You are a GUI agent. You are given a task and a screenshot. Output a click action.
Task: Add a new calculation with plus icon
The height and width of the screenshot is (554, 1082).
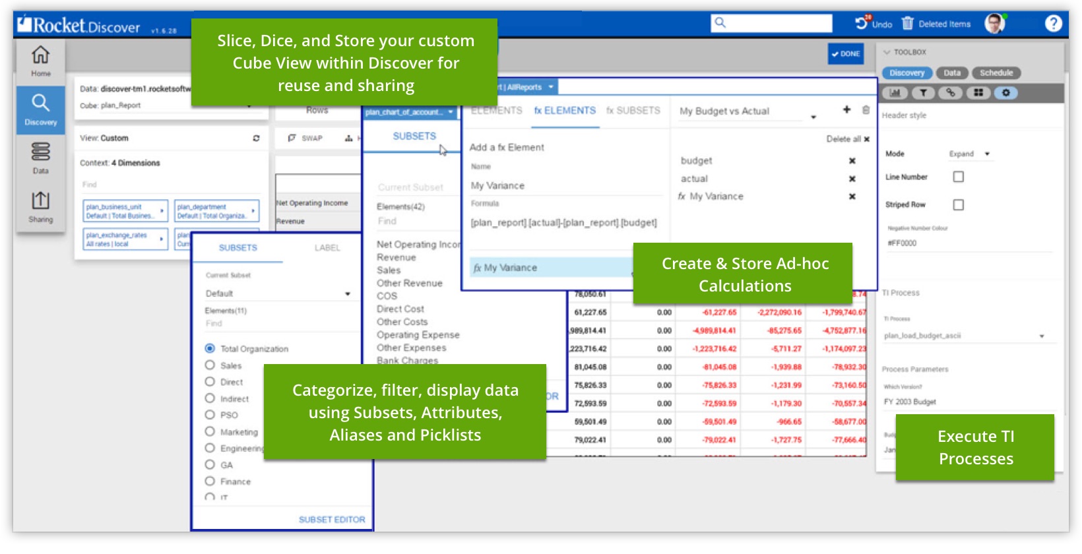coord(846,109)
